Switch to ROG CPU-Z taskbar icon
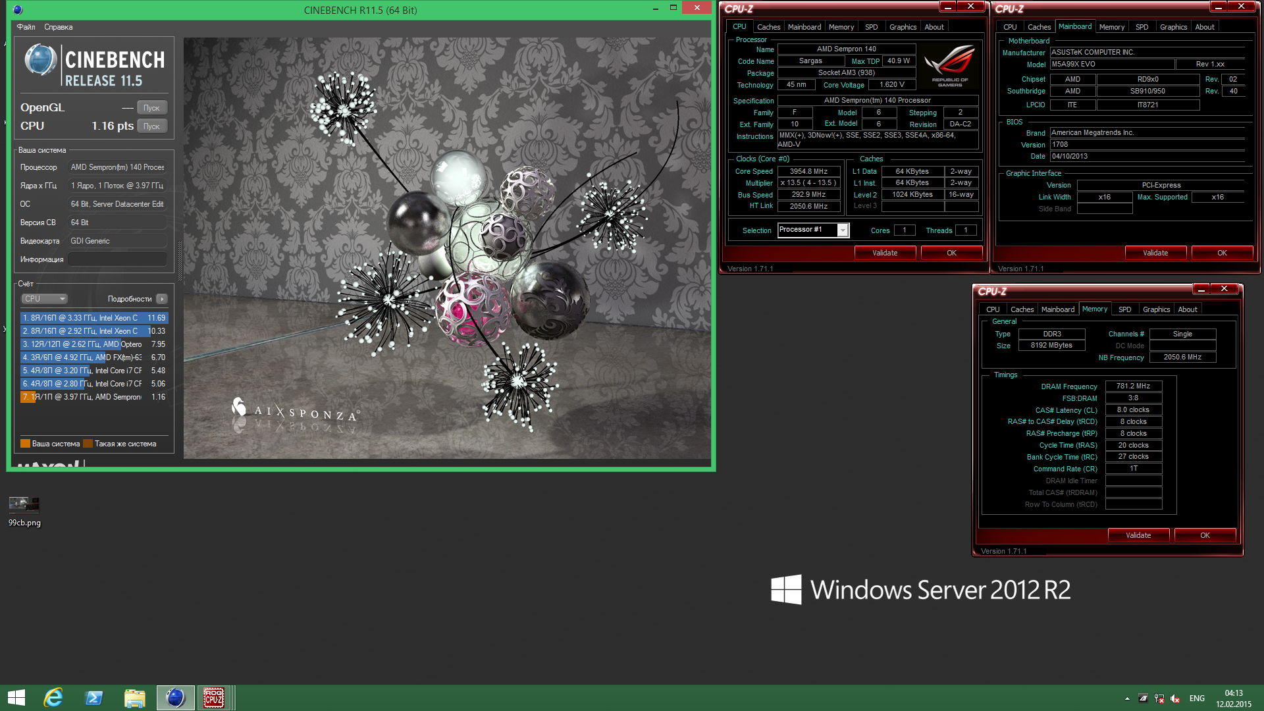The height and width of the screenshot is (711, 1264). (x=214, y=698)
